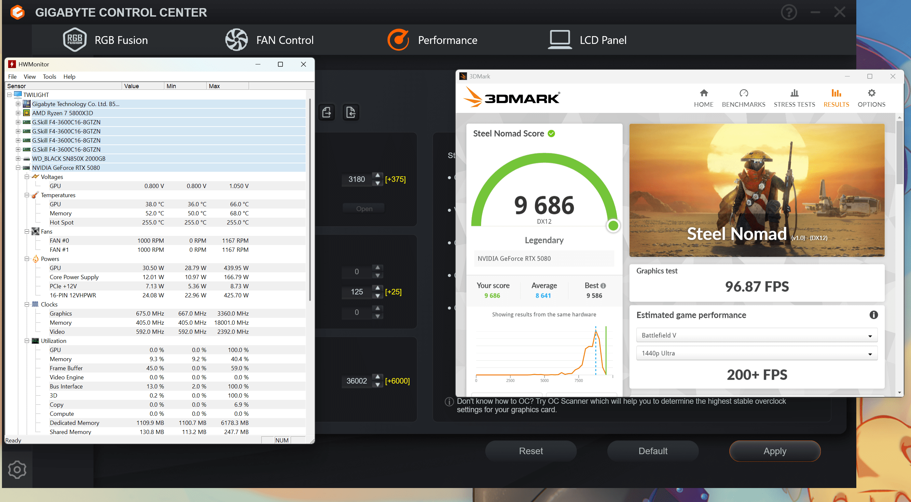Expand AMD Ryzen 7 5800X3D node

tap(18, 113)
